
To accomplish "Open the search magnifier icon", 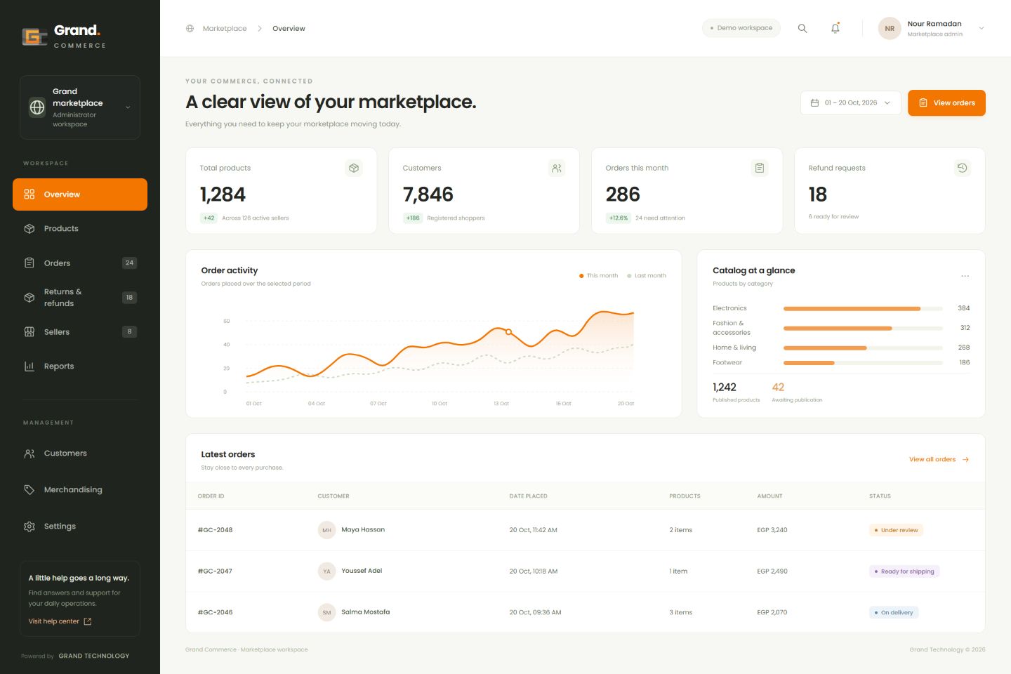I will click(x=802, y=28).
